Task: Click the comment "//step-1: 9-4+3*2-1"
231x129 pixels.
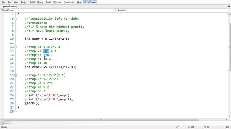Action: [x=42, y=47]
